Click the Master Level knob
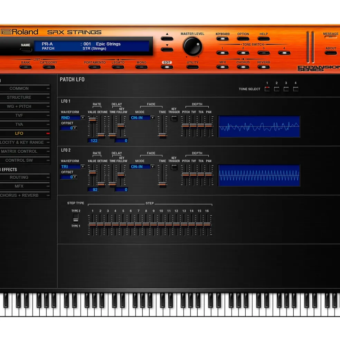This screenshot has width=340, height=341. (x=192, y=46)
